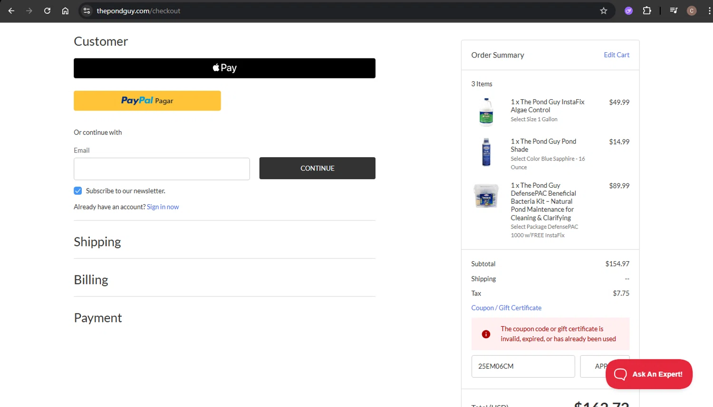Open the extensions puzzle icon
This screenshot has height=407, width=713.
tap(647, 10)
